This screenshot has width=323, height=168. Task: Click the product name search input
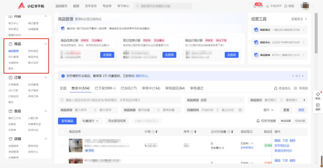120,100
